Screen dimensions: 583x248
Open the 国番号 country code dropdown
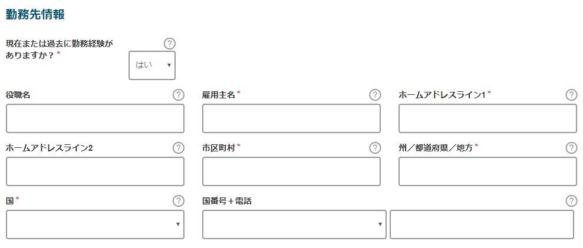coord(294,224)
